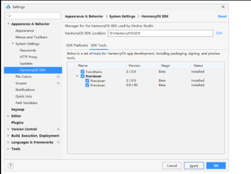Click the project-level icon beside File Colors
251x174 pixels.
58,77
